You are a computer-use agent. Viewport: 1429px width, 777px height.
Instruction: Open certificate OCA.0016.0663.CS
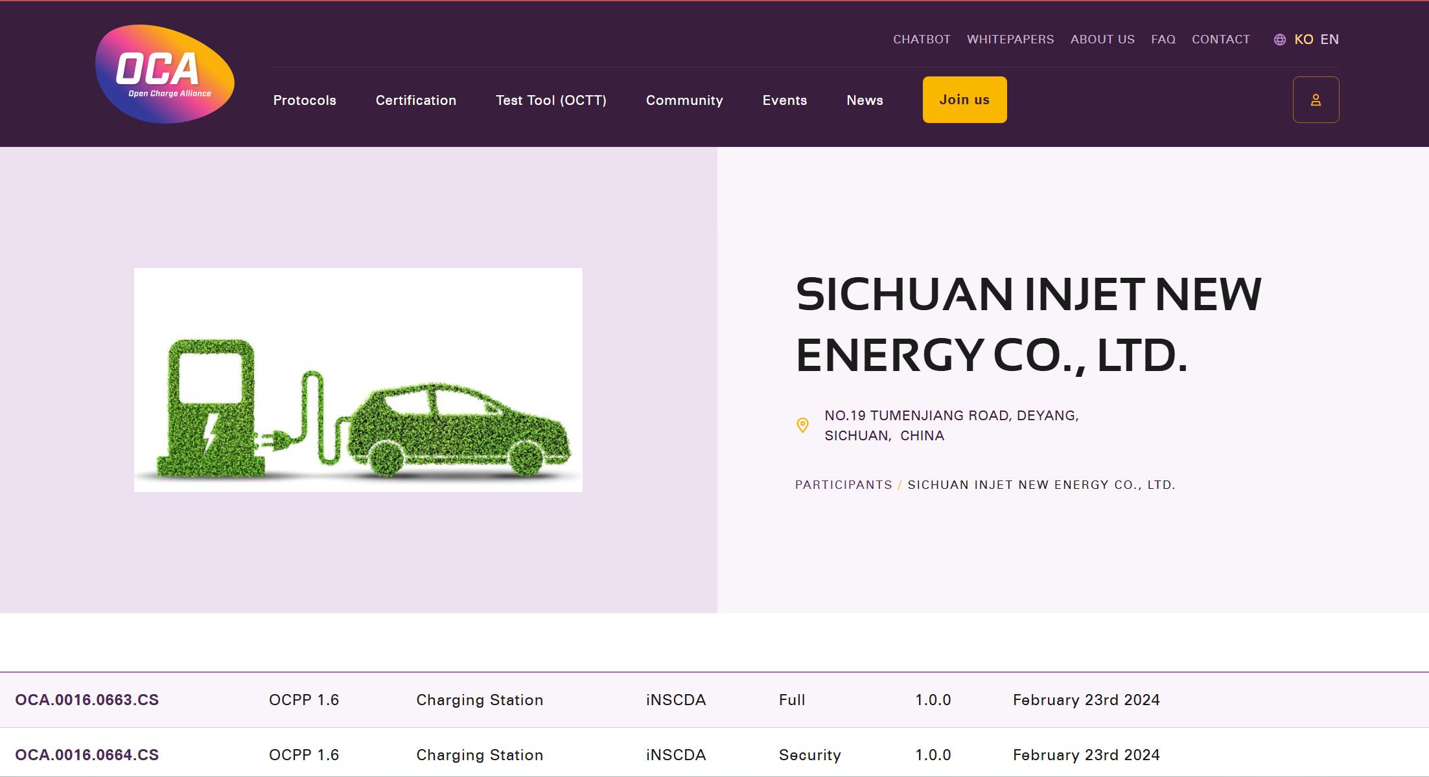pyautogui.click(x=87, y=700)
